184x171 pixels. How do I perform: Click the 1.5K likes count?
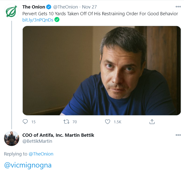[117, 122]
